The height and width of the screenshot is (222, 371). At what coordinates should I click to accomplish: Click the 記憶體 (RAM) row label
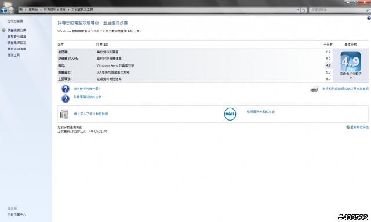coord(68,59)
